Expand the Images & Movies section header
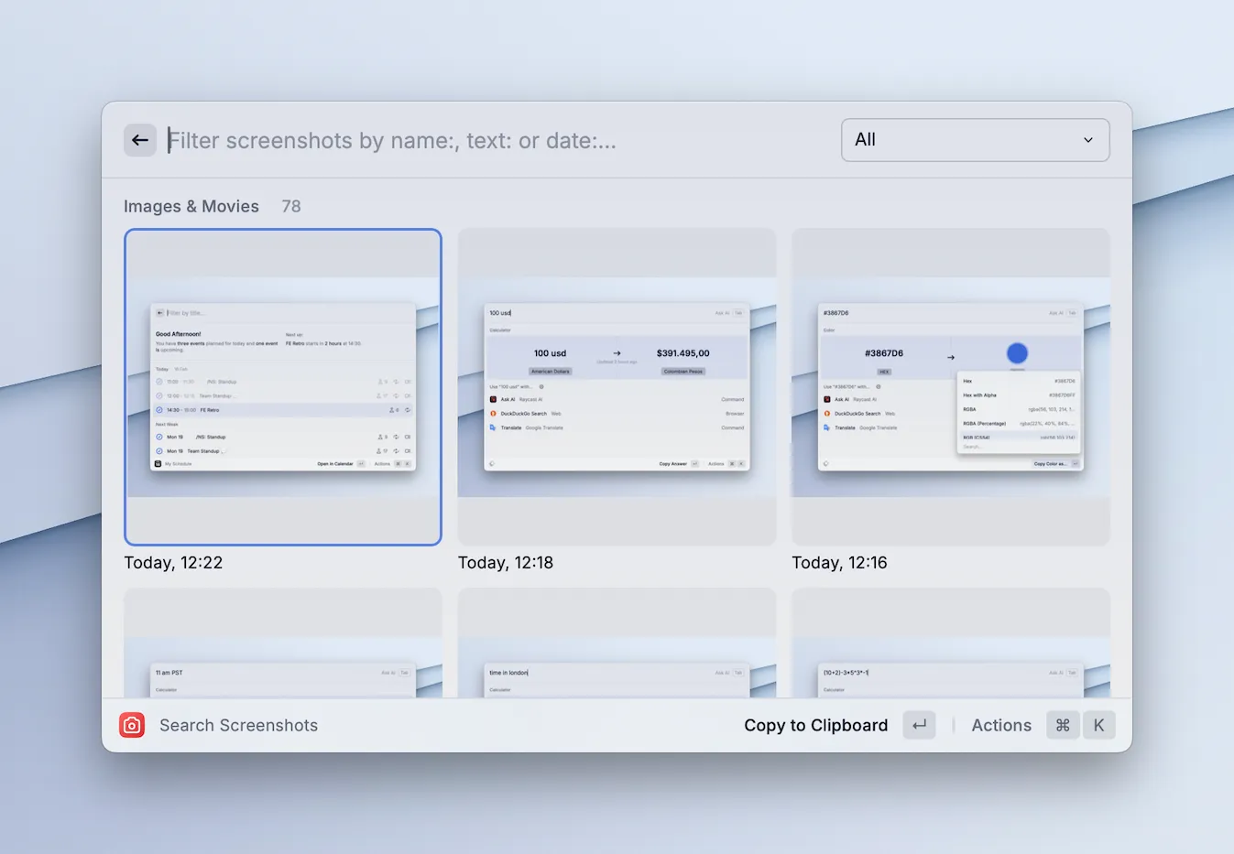The height and width of the screenshot is (854, 1234). pyautogui.click(x=191, y=206)
